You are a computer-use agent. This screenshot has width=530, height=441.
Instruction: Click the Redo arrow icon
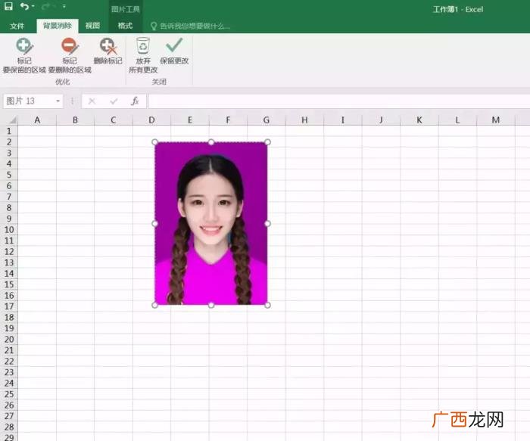45,6
